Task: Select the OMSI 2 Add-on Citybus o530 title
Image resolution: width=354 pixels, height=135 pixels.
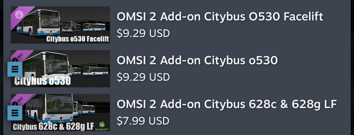Action: (197, 60)
